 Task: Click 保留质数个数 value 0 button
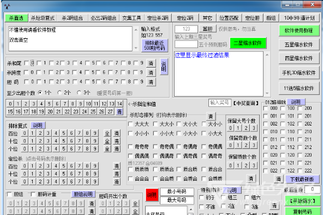coord(230,165)
